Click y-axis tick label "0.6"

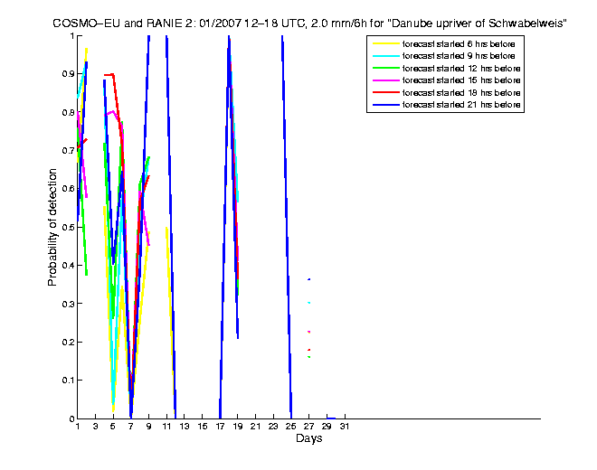[x=68, y=189]
